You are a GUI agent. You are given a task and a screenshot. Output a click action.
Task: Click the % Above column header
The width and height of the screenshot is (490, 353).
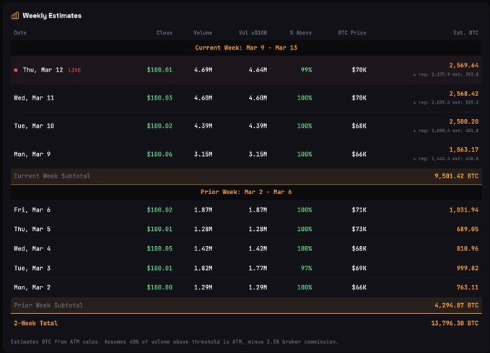(x=301, y=32)
